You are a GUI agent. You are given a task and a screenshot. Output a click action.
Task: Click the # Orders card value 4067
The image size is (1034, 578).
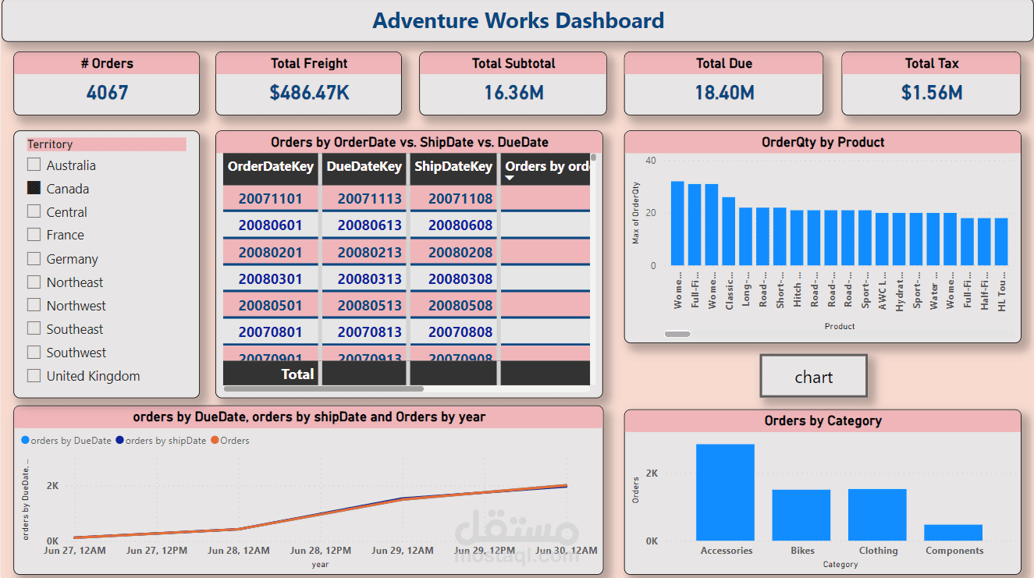(x=107, y=93)
